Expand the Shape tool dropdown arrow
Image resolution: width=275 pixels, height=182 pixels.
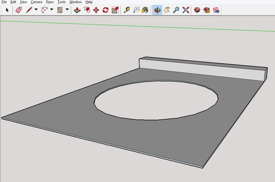coord(67,10)
